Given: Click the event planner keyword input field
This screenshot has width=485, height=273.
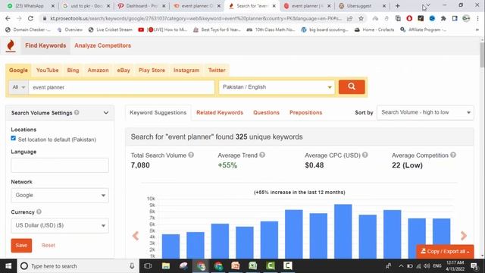Looking at the screenshot, I should click(x=121, y=87).
